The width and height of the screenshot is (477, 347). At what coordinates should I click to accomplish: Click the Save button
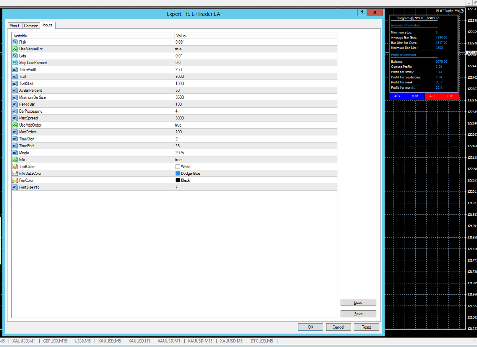(358, 314)
